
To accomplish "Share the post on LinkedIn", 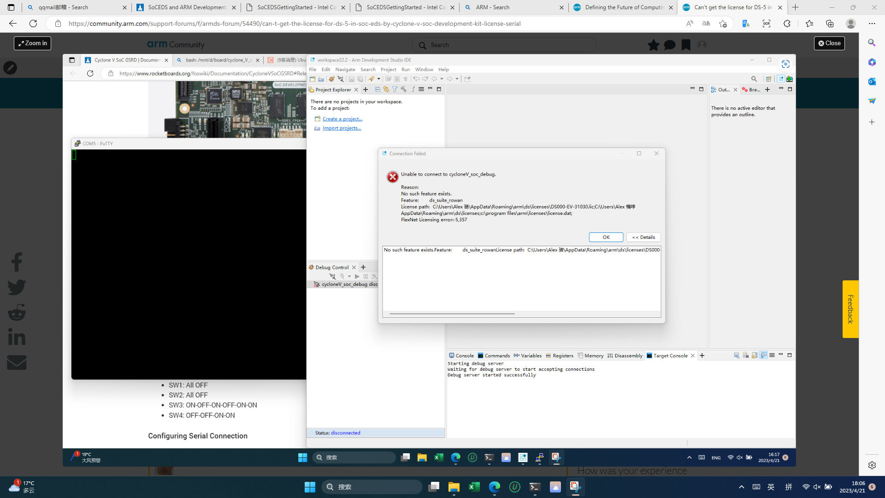I will 17,337.
